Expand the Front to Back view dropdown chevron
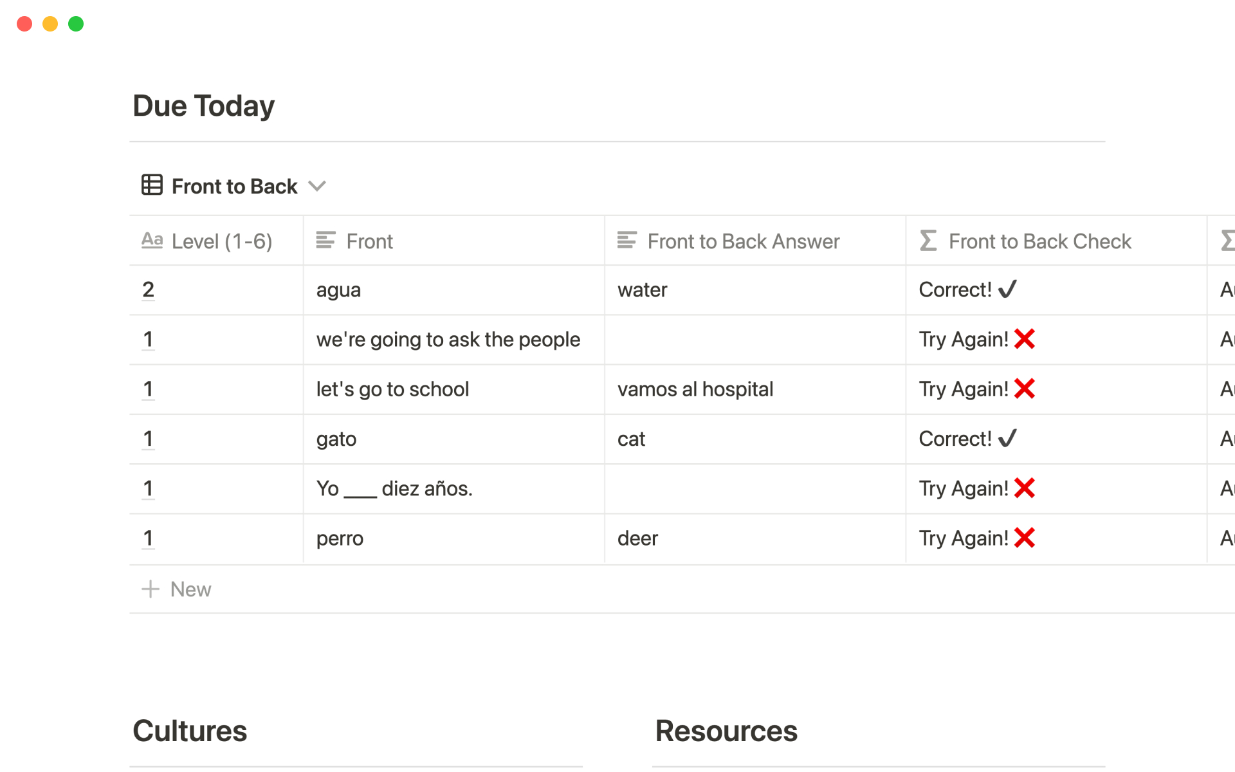The height and width of the screenshot is (772, 1235). pyautogui.click(x=317, y=187)
